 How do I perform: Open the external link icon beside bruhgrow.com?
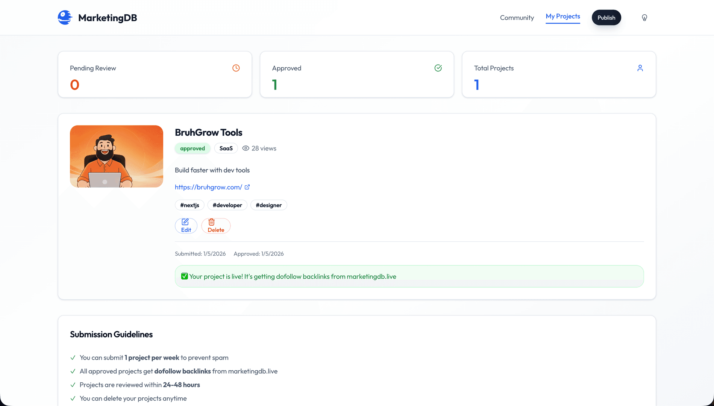(247, 187)
